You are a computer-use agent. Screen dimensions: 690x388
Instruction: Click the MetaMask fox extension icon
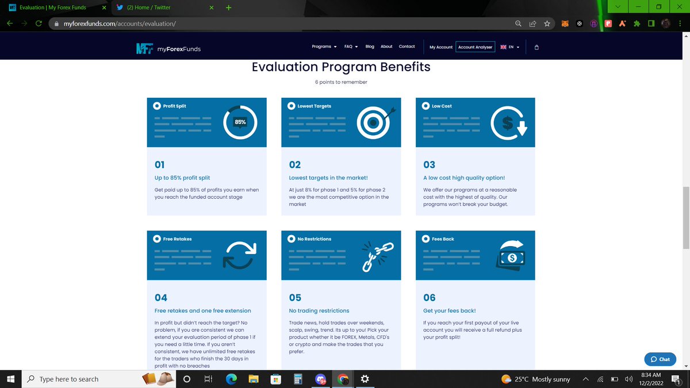(565, 24)
